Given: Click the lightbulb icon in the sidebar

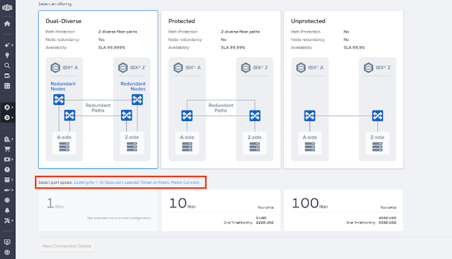Looking at the screenshot, I should pos(7,55).
